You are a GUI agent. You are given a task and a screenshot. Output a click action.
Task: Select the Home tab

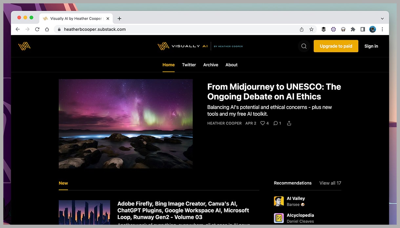pos(169,65)
